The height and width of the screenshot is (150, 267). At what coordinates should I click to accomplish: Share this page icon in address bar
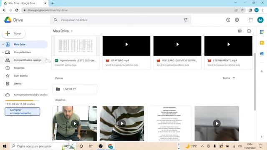pyautogui.click(x=236, y=10)
